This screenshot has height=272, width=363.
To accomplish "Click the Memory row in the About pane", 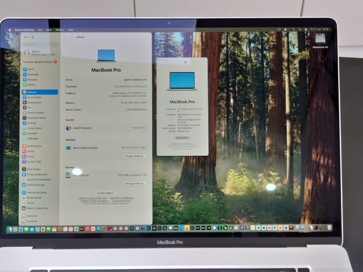I will 106,103.
